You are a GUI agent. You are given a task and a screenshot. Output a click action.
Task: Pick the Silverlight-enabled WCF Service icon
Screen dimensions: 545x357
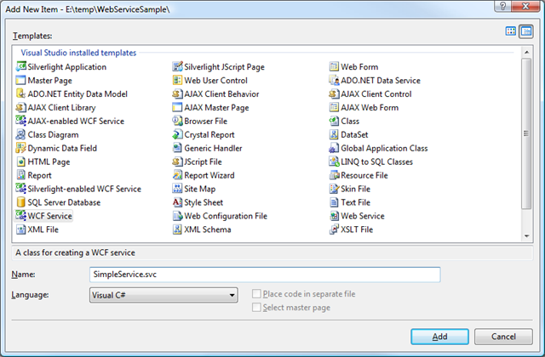pyautogui.click(x=20, y=189)
